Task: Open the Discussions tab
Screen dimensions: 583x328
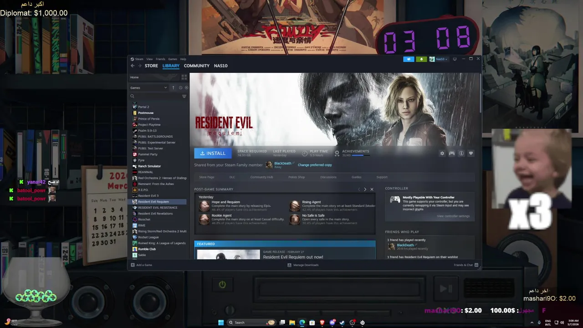Action: 328,177
